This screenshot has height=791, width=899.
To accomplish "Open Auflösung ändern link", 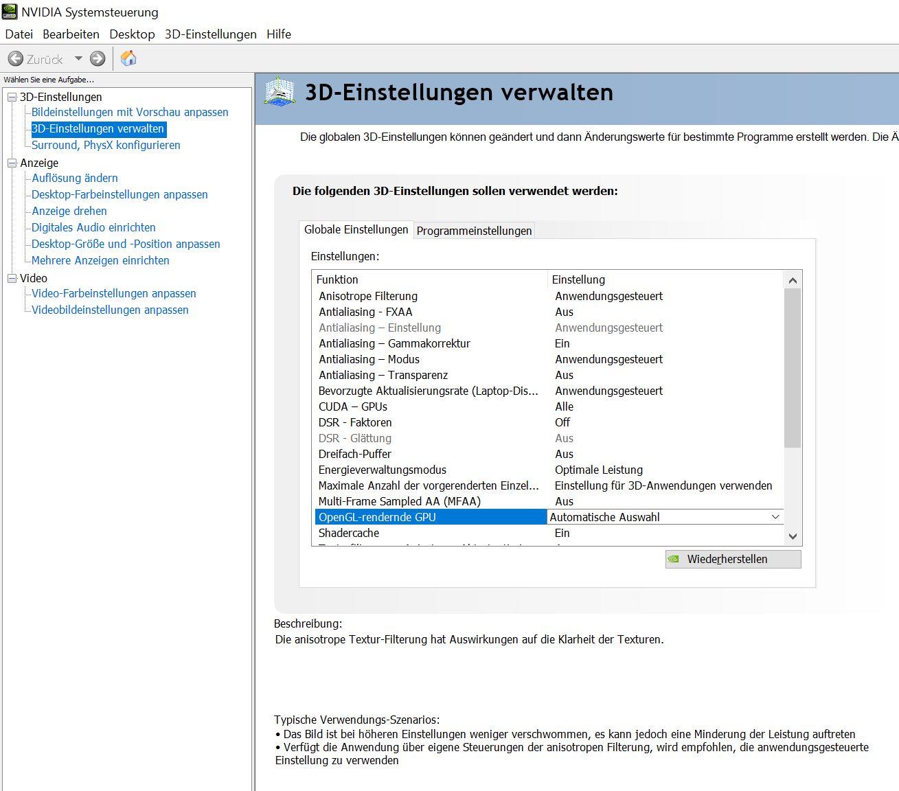I will coord(75,178).
